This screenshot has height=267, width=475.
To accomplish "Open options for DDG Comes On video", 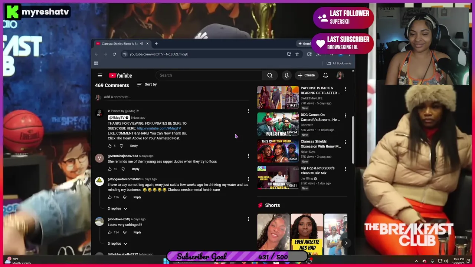I will (x=345, y=116).
